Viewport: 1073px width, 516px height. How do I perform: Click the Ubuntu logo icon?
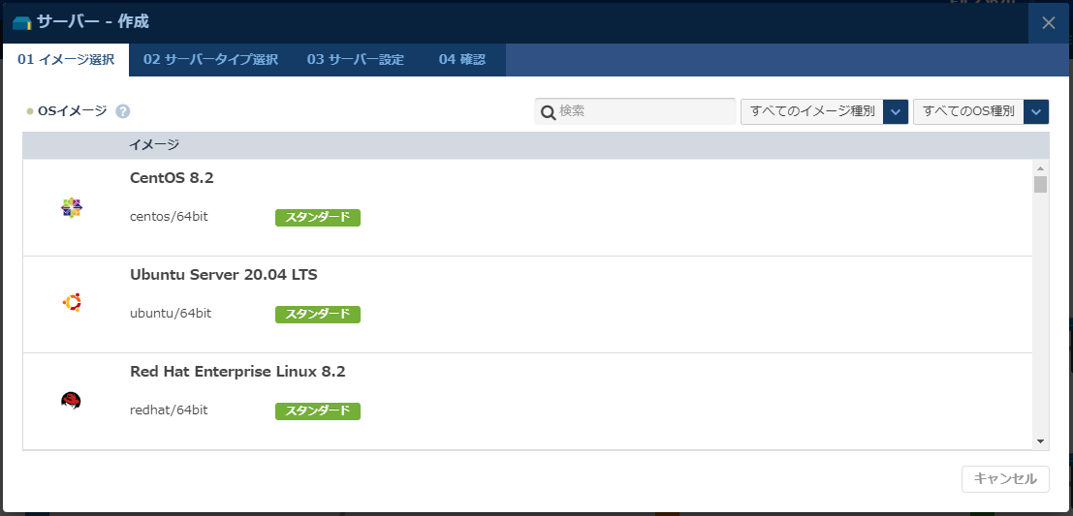[72, 303]
